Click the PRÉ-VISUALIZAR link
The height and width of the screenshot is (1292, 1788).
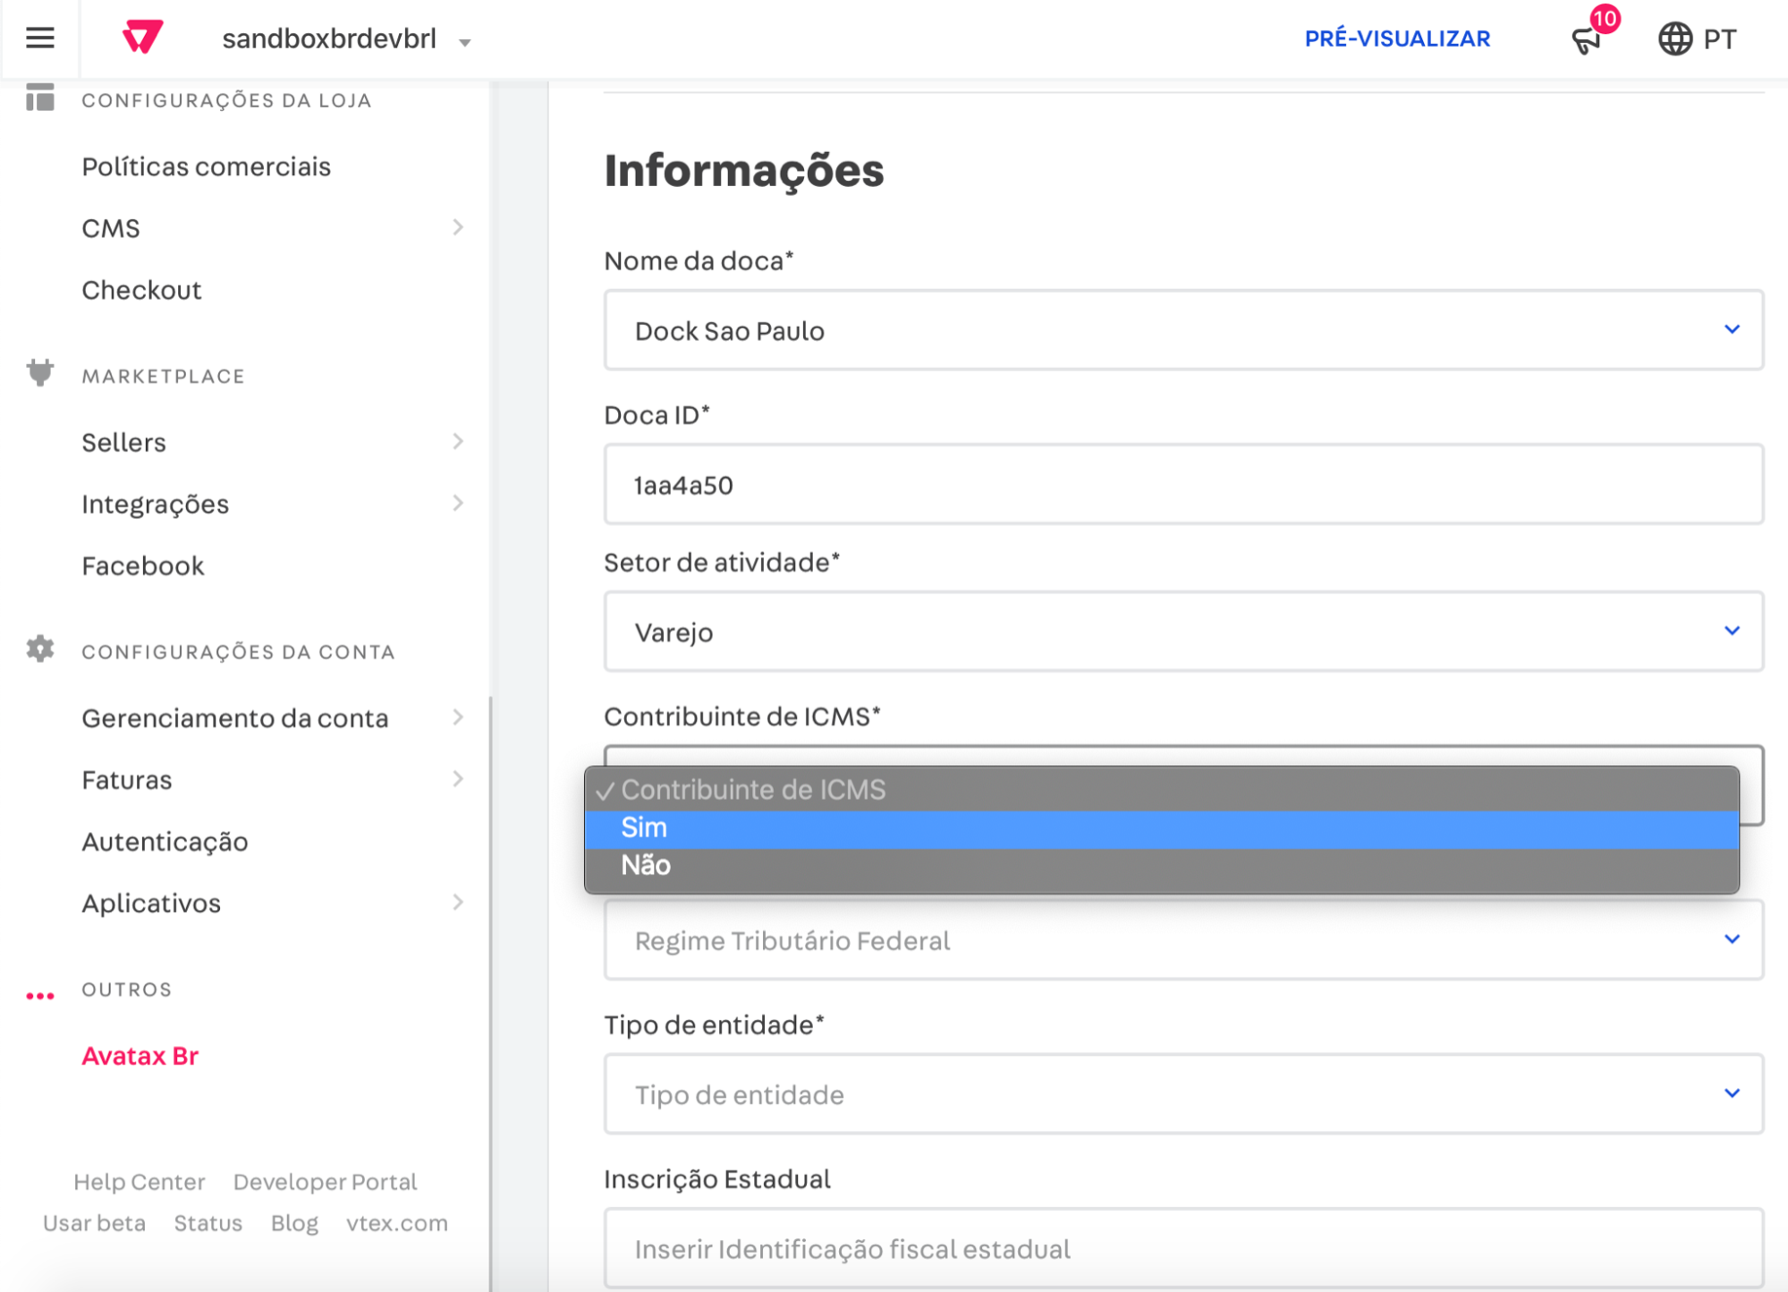pyautogui.click(x=1397, y=38)
